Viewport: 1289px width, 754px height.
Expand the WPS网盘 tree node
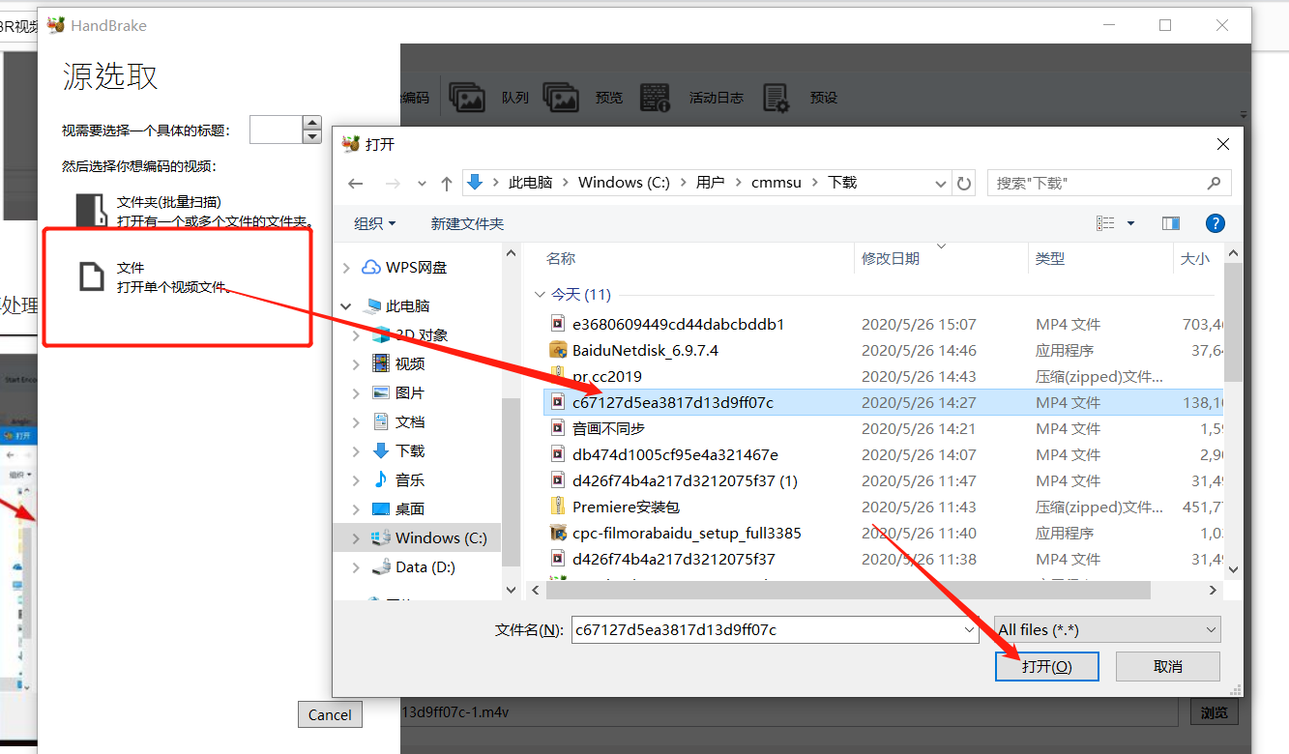348,268
